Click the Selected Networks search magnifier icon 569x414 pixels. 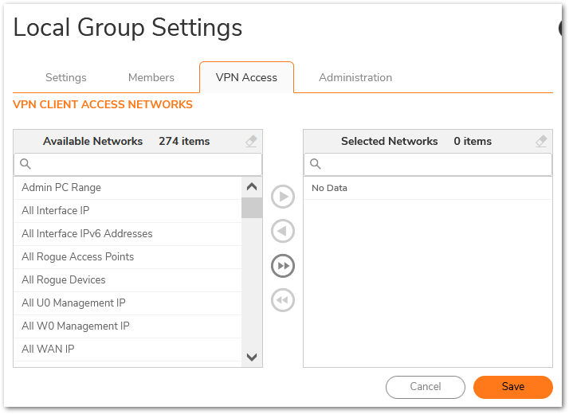point(316,165)
